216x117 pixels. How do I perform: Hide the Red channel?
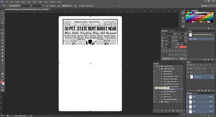click(x=187, y=101)
